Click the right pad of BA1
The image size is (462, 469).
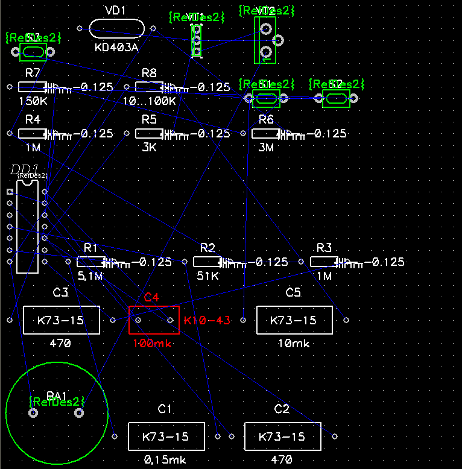[x=79, y=413]
